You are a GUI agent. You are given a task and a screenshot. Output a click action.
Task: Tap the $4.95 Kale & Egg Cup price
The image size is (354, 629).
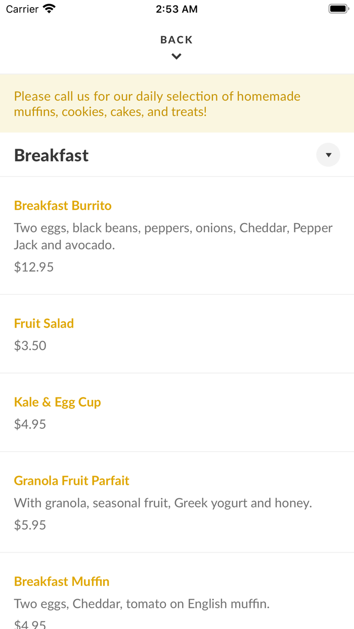coord(30,424)
